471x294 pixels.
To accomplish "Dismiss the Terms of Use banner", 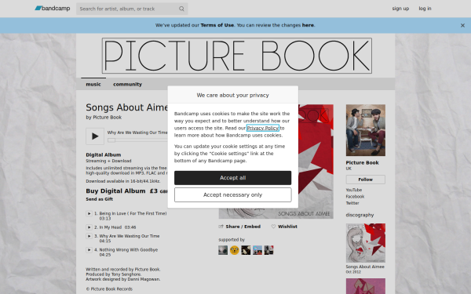I will (x=462, y=26).
